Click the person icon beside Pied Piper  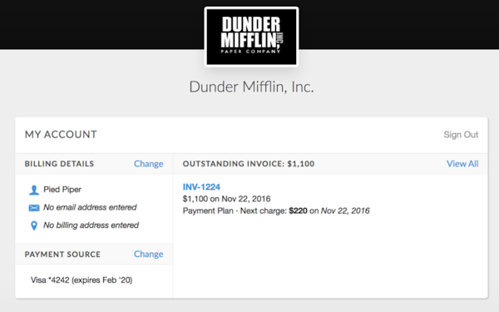tap(34, 190)
